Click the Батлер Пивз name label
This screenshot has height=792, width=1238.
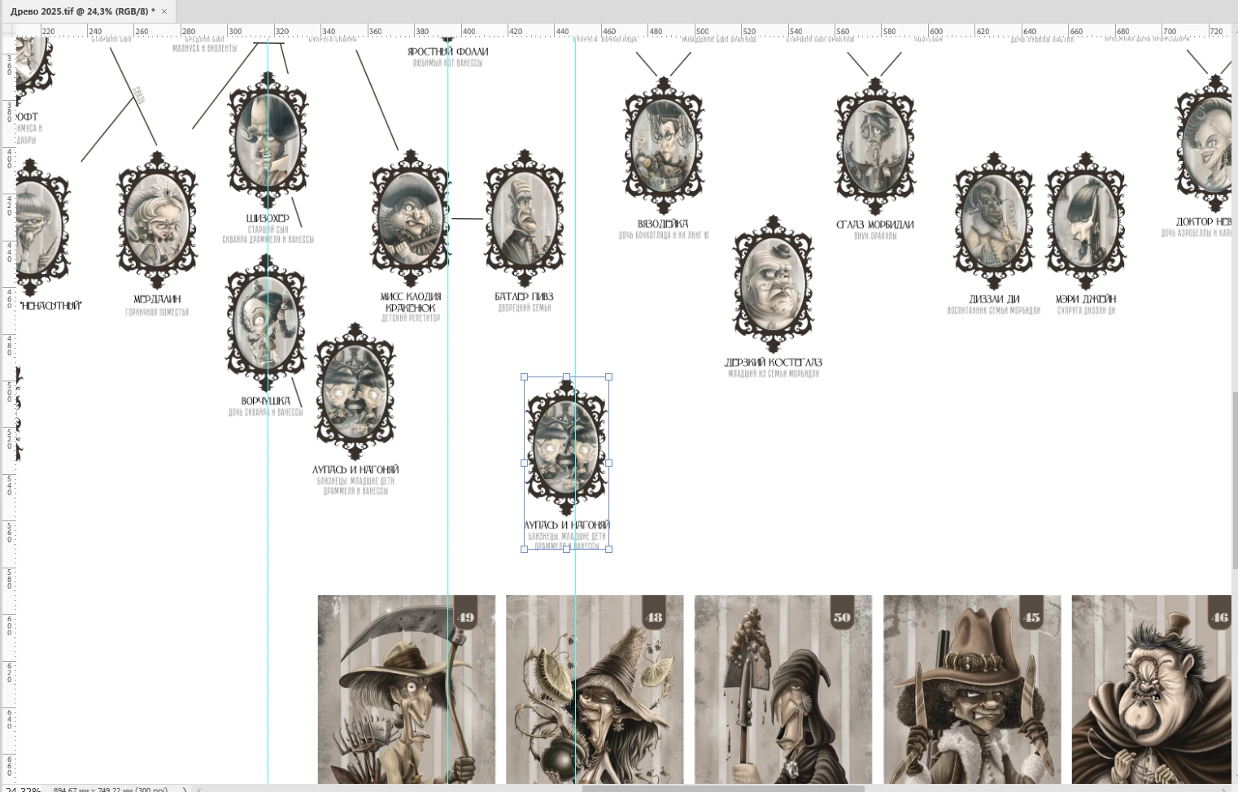pos(525,297)
